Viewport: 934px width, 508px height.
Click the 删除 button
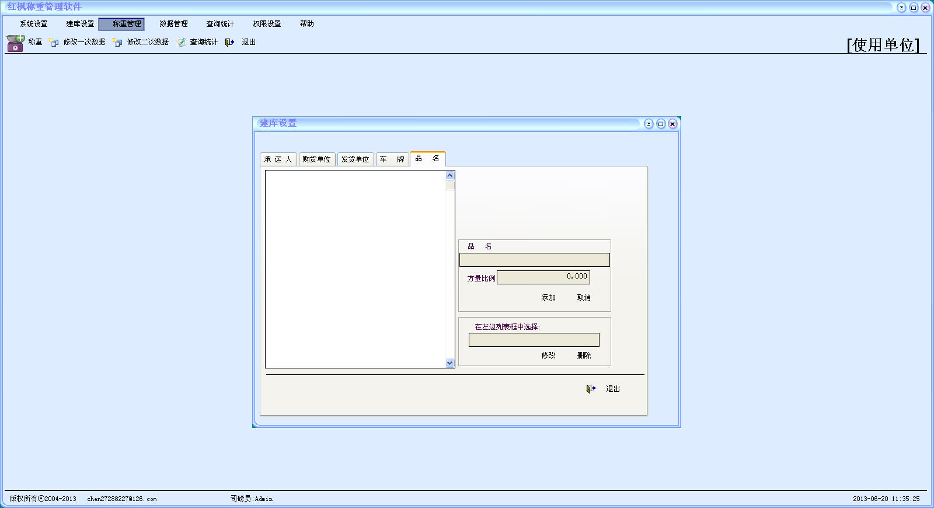tap(584, 355)
